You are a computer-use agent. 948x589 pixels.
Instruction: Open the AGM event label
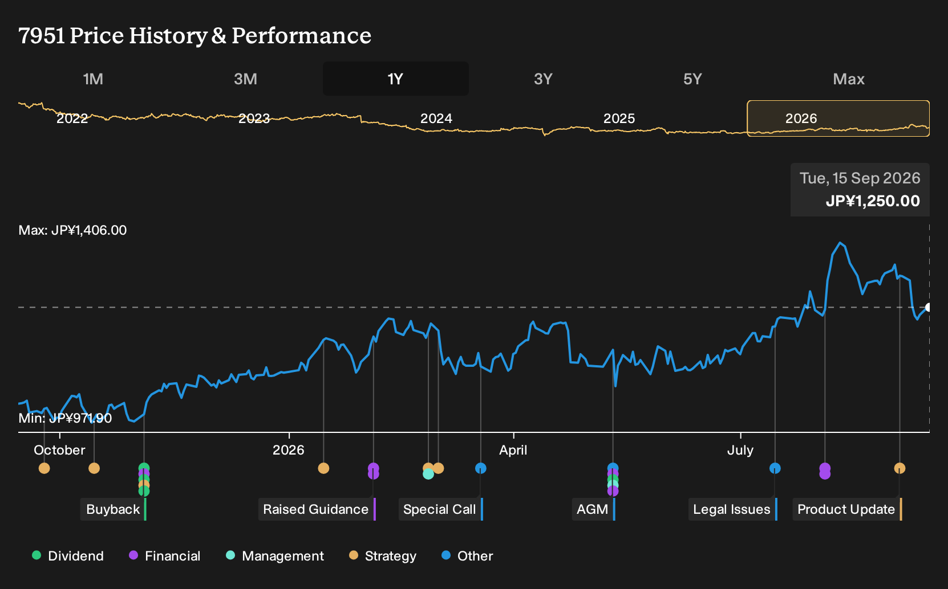(593, 509)
